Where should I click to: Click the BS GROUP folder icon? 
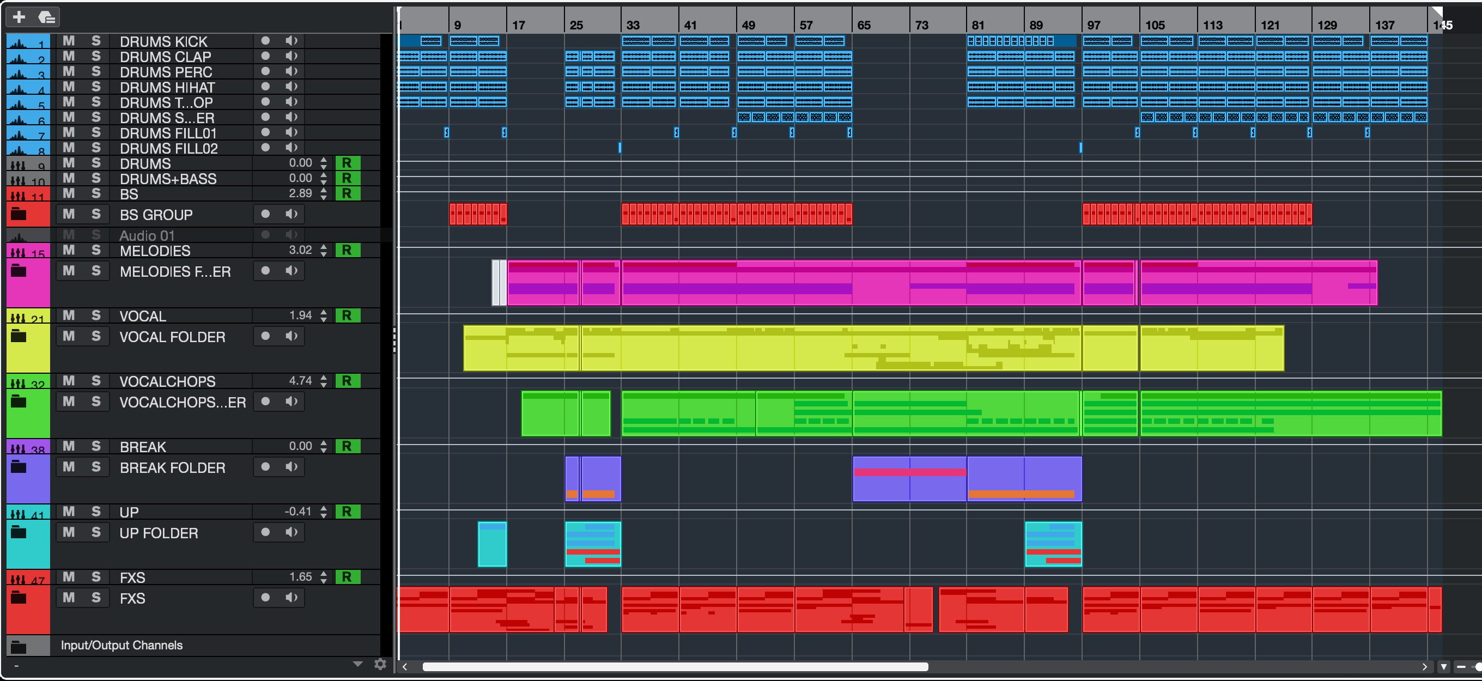tap(19, 214)
